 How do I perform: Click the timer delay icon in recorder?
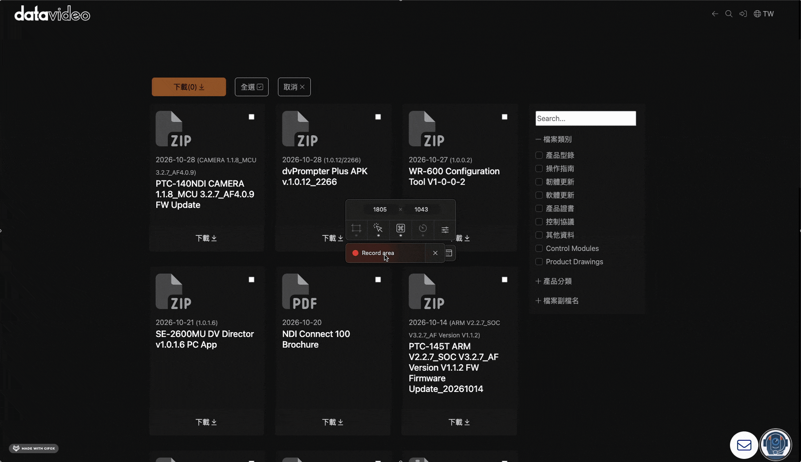point(423,228)
